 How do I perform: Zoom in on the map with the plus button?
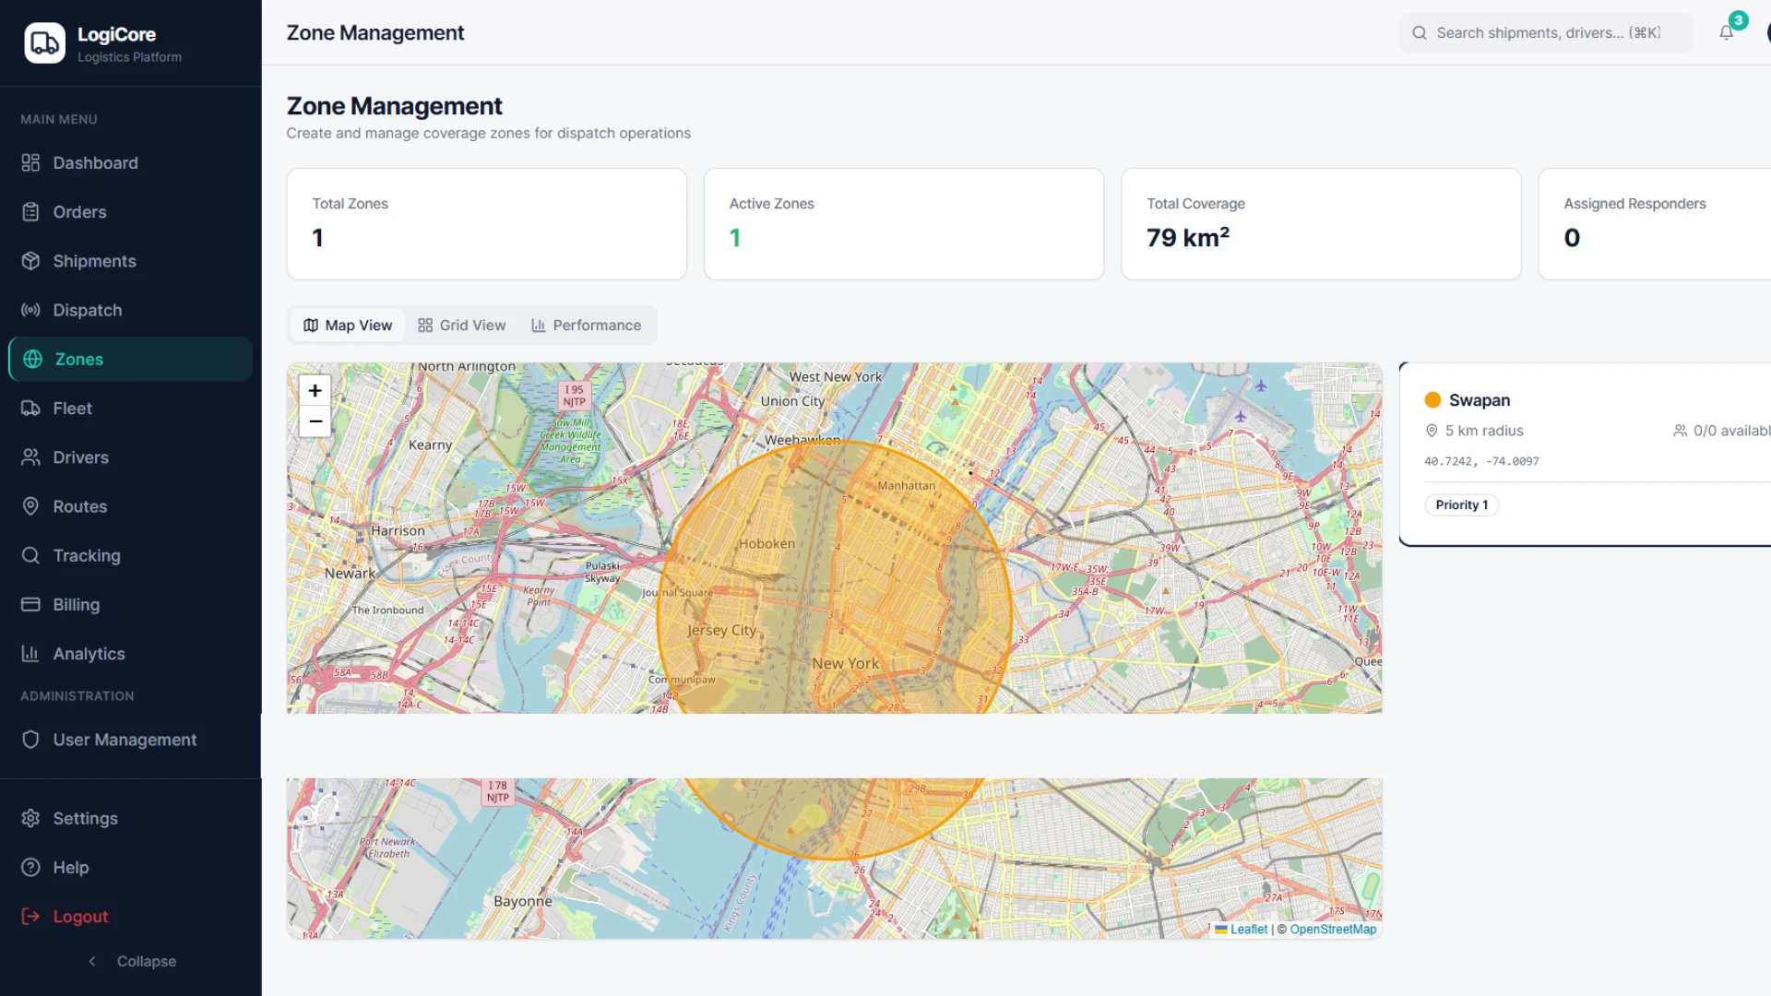pos(315,391)
